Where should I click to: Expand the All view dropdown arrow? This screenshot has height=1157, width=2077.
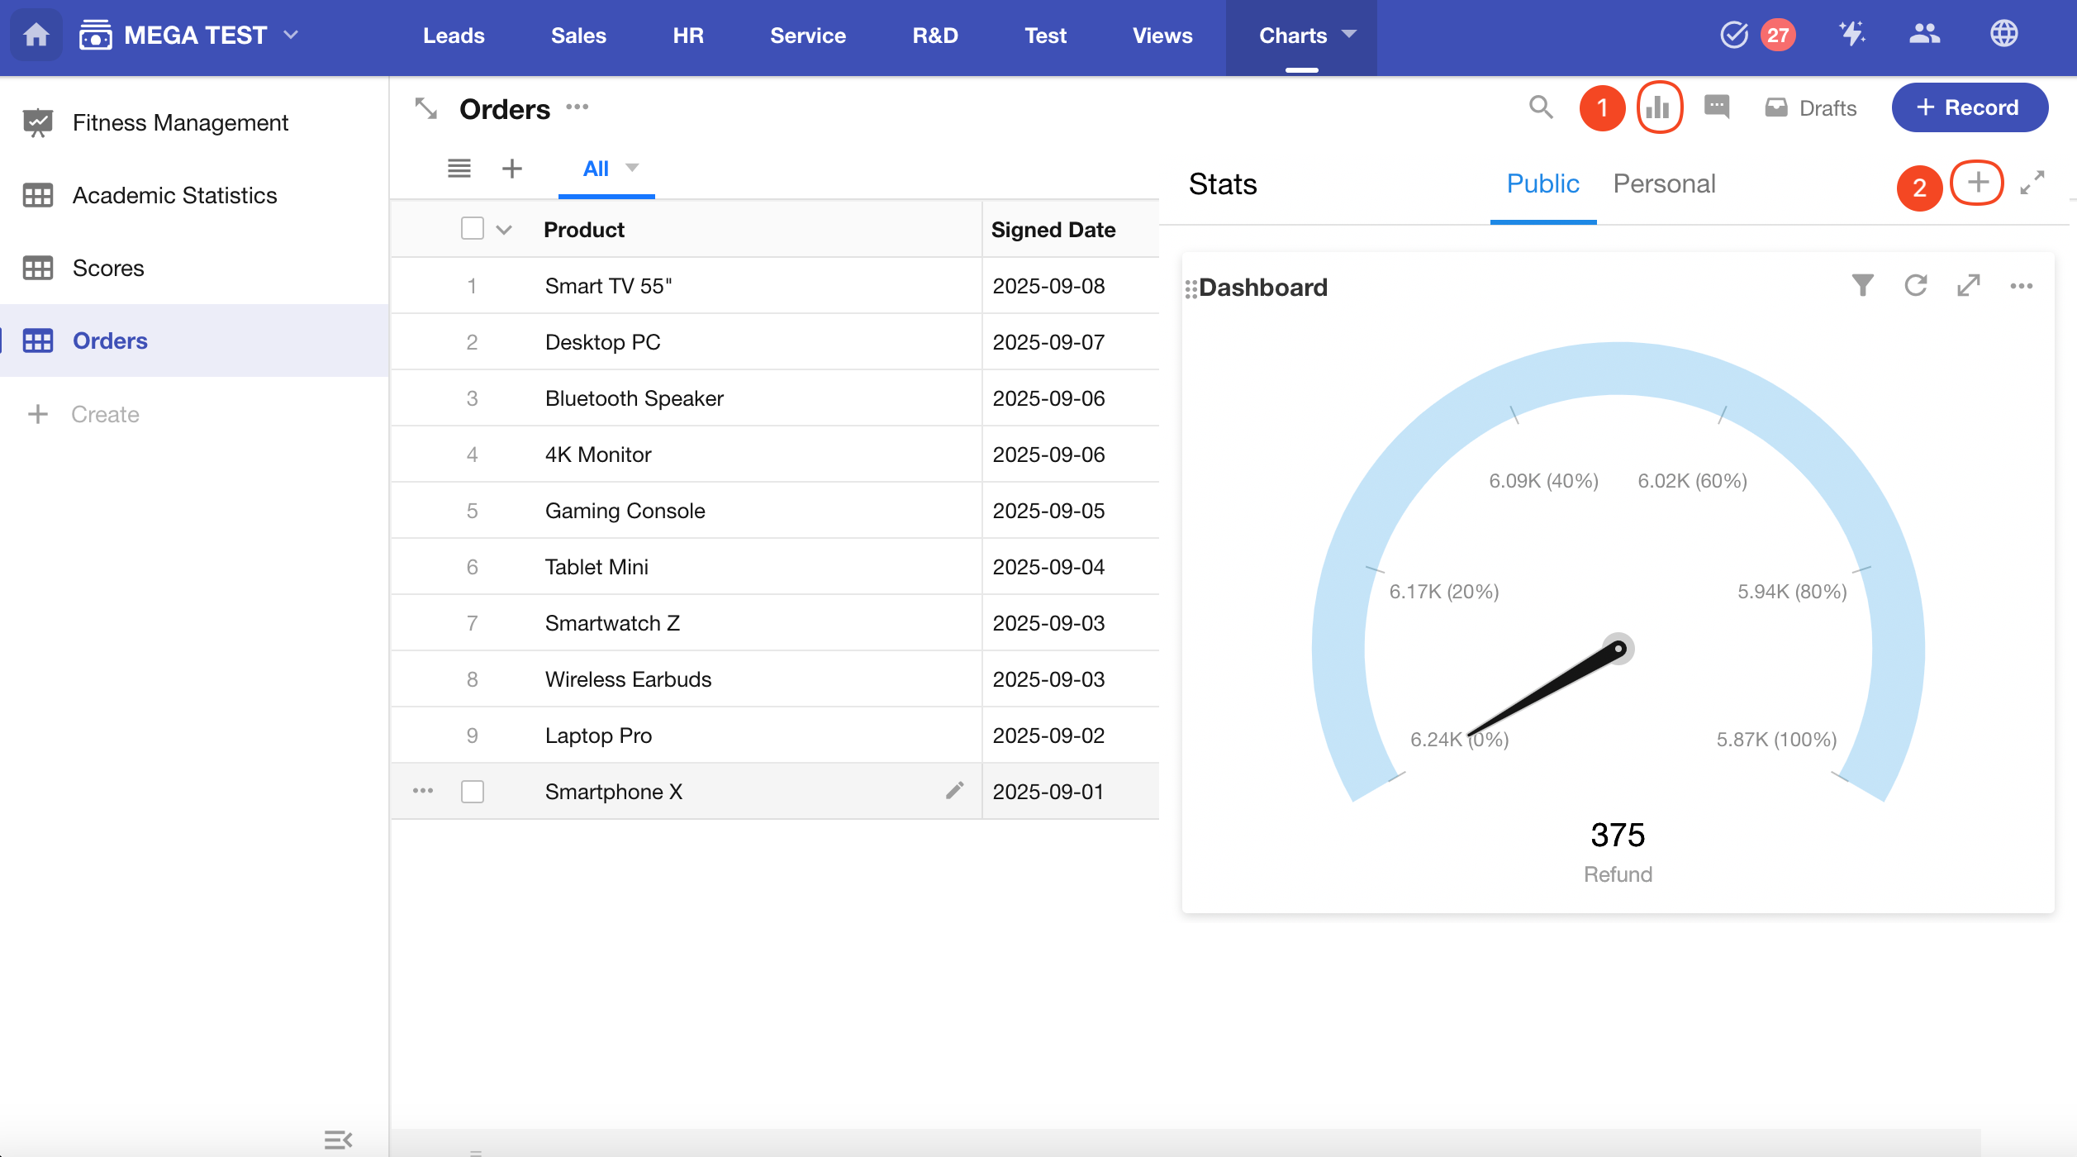pos(632,168)
